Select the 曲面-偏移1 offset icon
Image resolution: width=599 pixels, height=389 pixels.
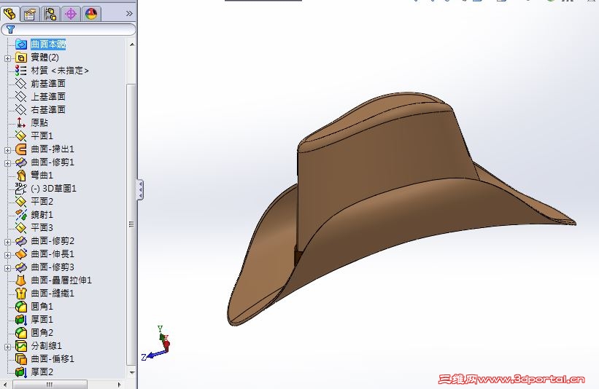20,359
